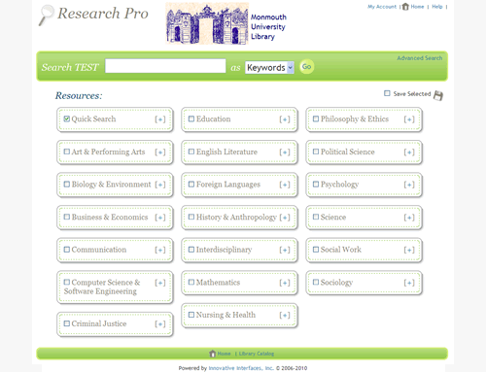486x372 pixels.
Task: Expand the Communication category
Action: pos(160,250)
